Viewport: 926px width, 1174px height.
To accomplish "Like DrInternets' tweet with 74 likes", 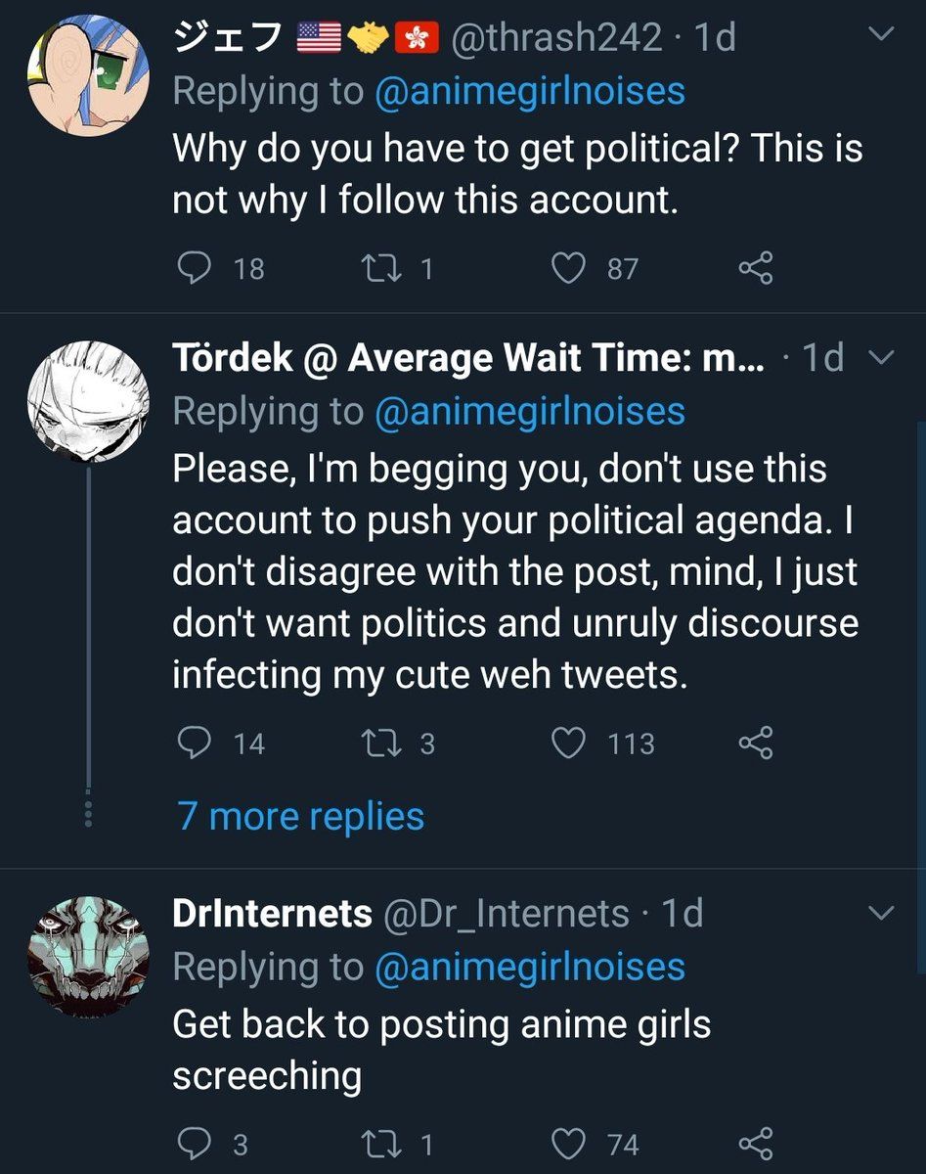I will point(569,1144).
